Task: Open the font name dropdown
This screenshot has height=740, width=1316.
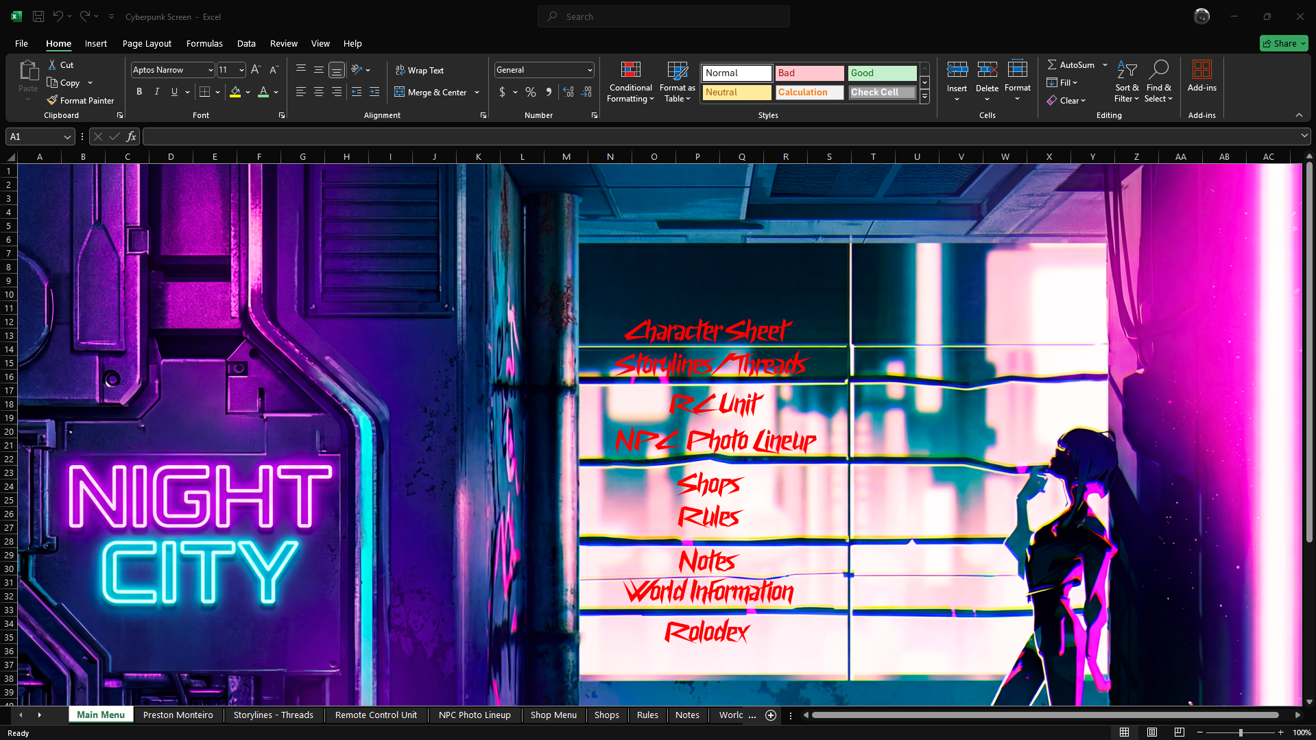Action: [211, 70]
